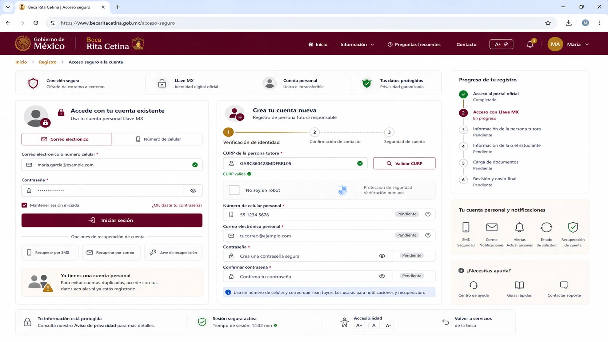Open a new browser tab
The height and width of the screenshot is (342, 608).
(x=117, y=7)
